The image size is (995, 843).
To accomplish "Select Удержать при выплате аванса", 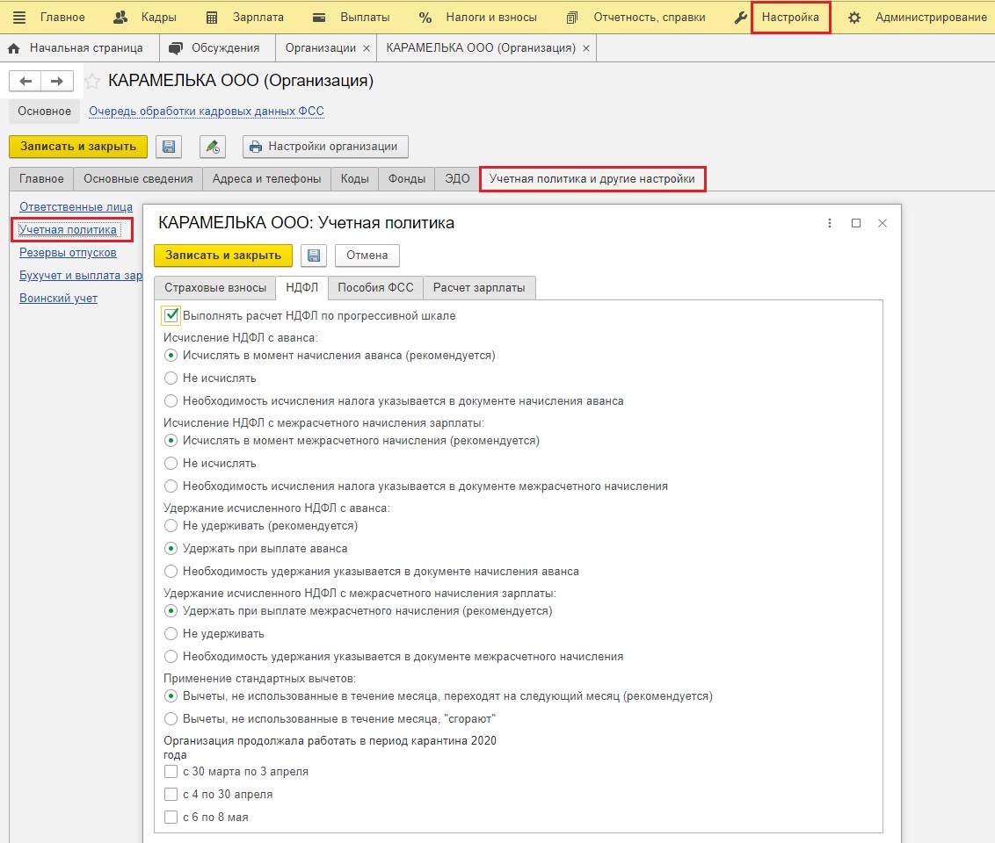I will [171, 548].
